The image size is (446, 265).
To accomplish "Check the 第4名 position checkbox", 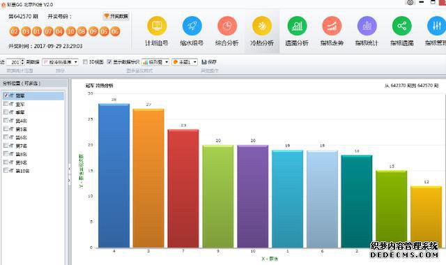I will [x=6, y=121].
